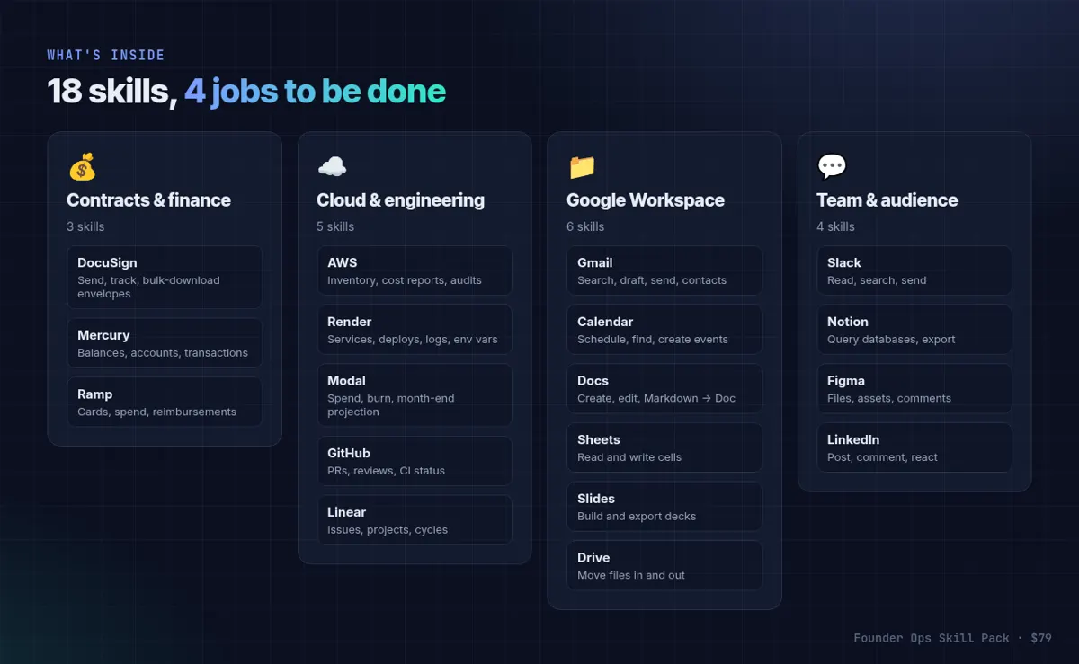The width and height of the screenshot is (1079, 664).
Task: Click the Contracts & finance heading
Action: pyautogui.click(x=148, y=200)
